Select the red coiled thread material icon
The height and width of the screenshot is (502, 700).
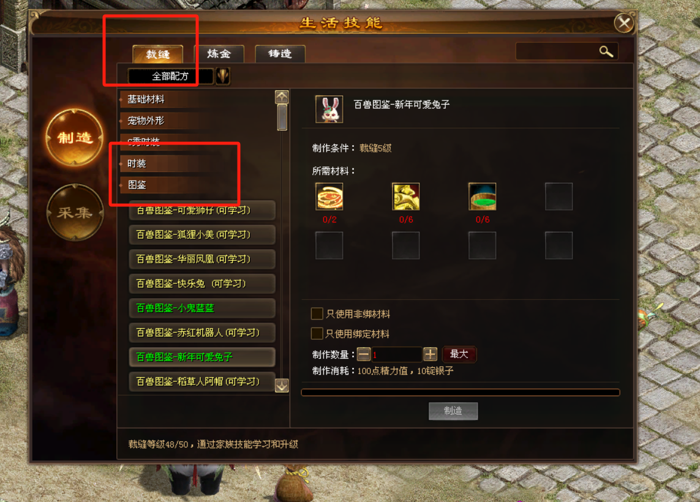coord(329,197)
